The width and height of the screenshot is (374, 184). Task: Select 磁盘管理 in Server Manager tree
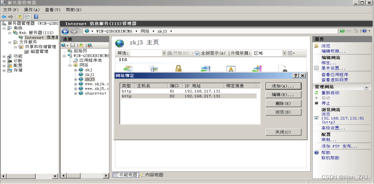pyautogui.click(x=39, y=52)
